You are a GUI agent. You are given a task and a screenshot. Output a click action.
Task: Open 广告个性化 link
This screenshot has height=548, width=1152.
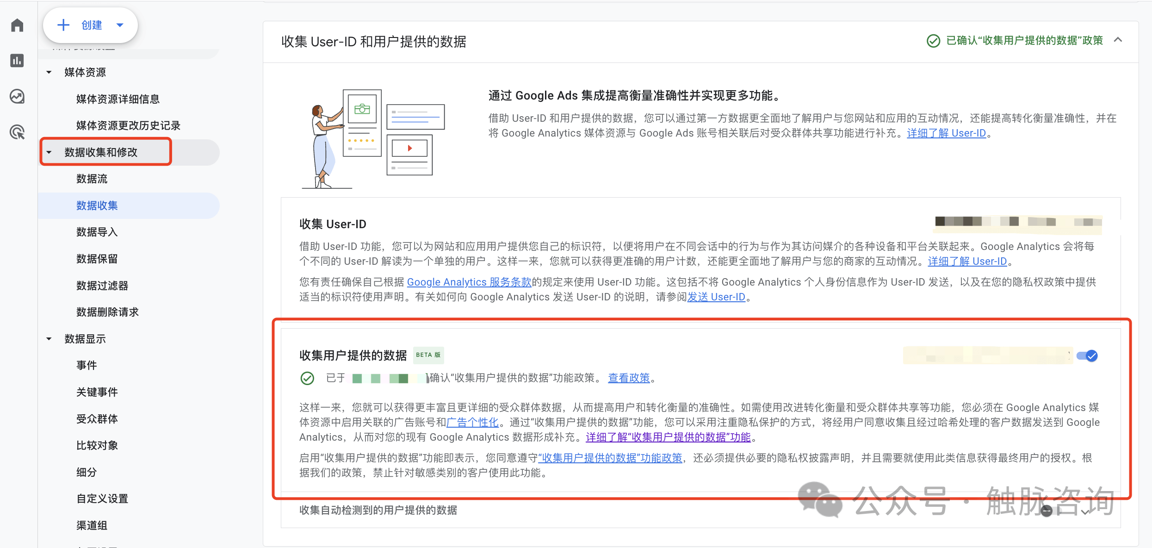(x=472, y=423)
